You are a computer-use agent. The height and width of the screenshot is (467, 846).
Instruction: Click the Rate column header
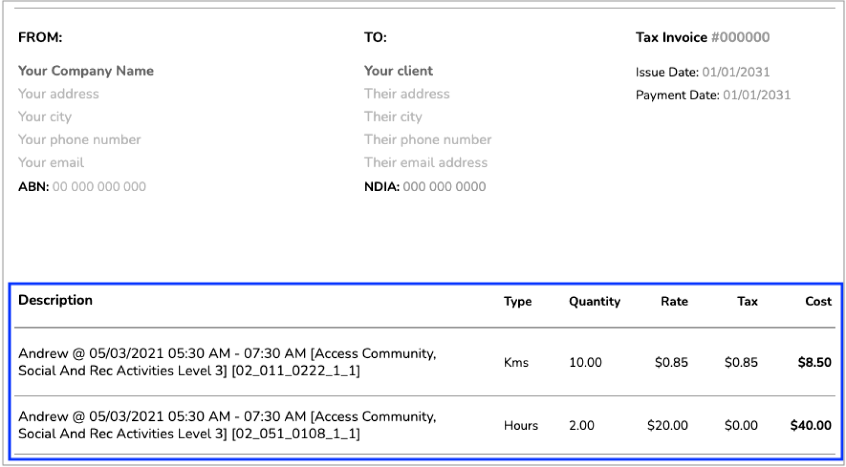coord(675,301)
